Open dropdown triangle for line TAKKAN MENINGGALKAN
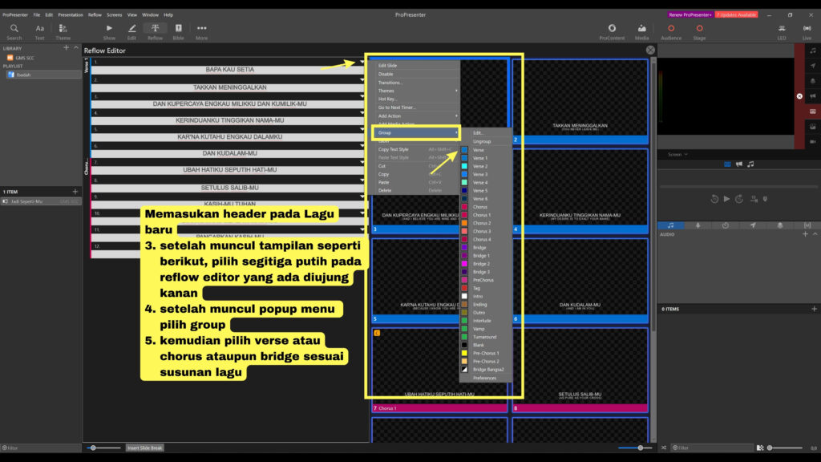 click(x=362, y=80)
